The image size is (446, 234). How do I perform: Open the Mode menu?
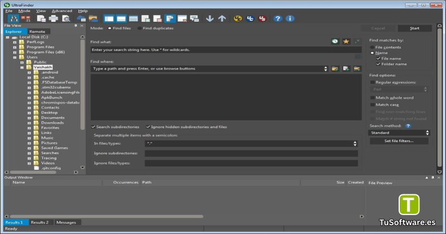click(24, 11)
